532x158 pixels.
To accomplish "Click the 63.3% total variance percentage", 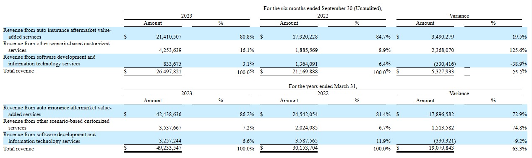I will pos(519,149).
